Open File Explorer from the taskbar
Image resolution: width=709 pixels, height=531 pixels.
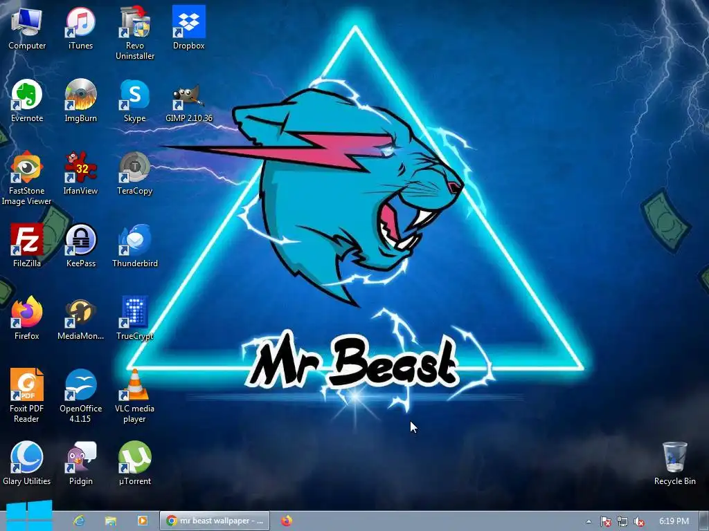click(x=111, y=521)
